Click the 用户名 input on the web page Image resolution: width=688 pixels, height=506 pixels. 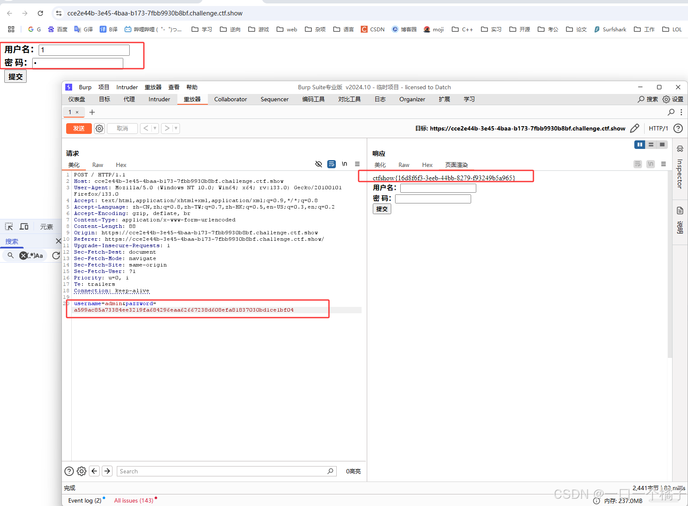pos(84,50)
